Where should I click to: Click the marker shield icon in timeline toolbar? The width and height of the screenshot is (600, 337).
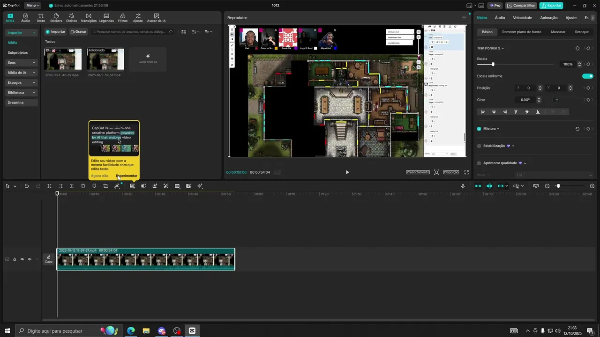pos(94,186)
